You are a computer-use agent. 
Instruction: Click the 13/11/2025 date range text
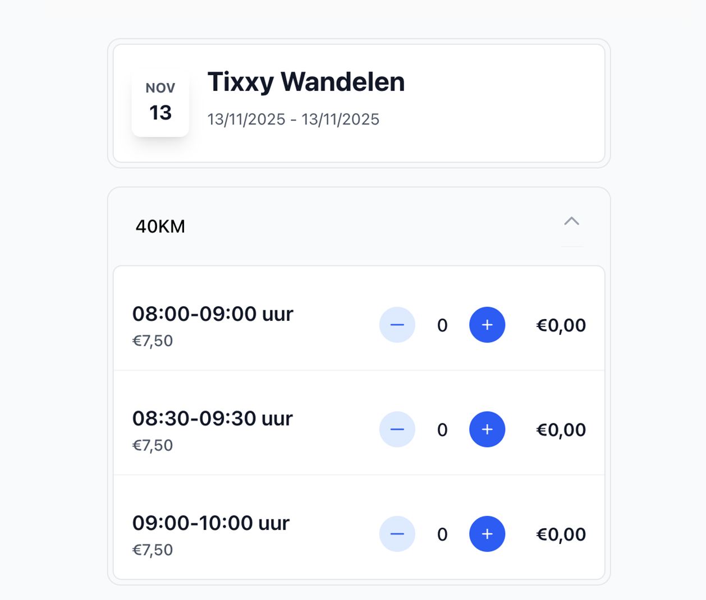tap(293, 119)
